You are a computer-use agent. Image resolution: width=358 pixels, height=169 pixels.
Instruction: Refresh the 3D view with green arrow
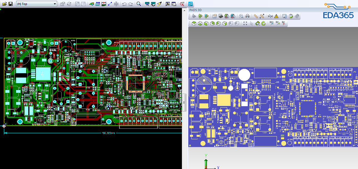pos(263,23)
